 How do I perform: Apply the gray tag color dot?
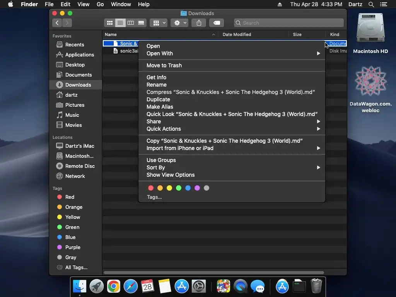coord(207,188)
